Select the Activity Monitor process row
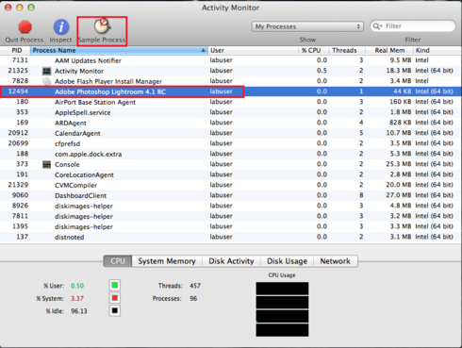Viewport: 462px width, 348px height. (231, 71)
